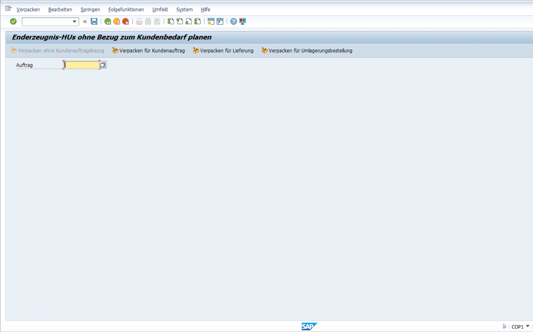Click into the Auftrag input field

tap(81, 65)
